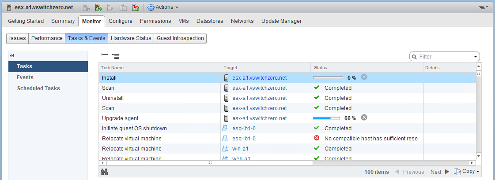The height and width of the screenshot is (180, 495).
Task: Click the binoculars find icon
Action: (104, 172)
